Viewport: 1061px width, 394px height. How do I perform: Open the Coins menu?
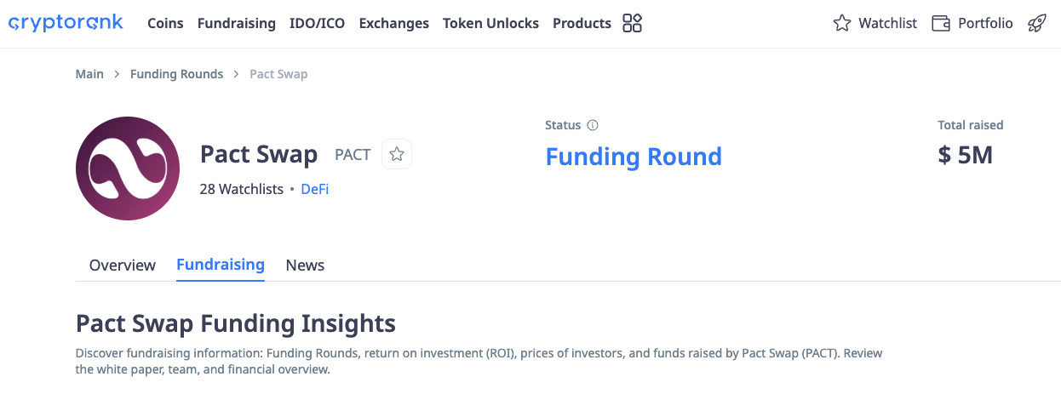click(165, 24)
